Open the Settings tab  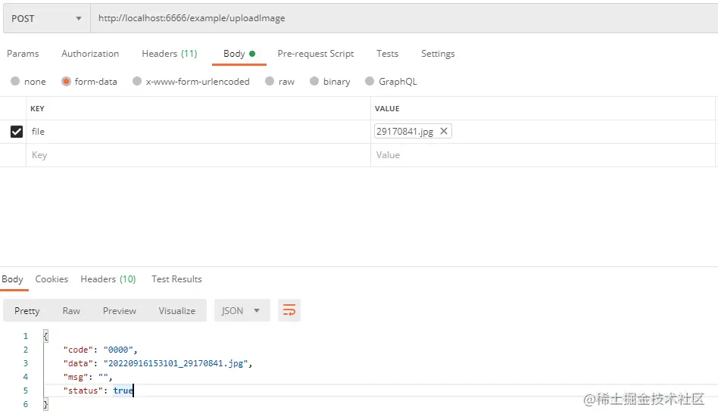click(x=438, y=54)
